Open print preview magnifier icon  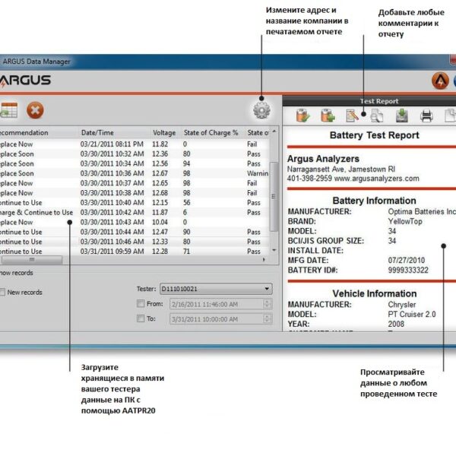coord(377,116)
